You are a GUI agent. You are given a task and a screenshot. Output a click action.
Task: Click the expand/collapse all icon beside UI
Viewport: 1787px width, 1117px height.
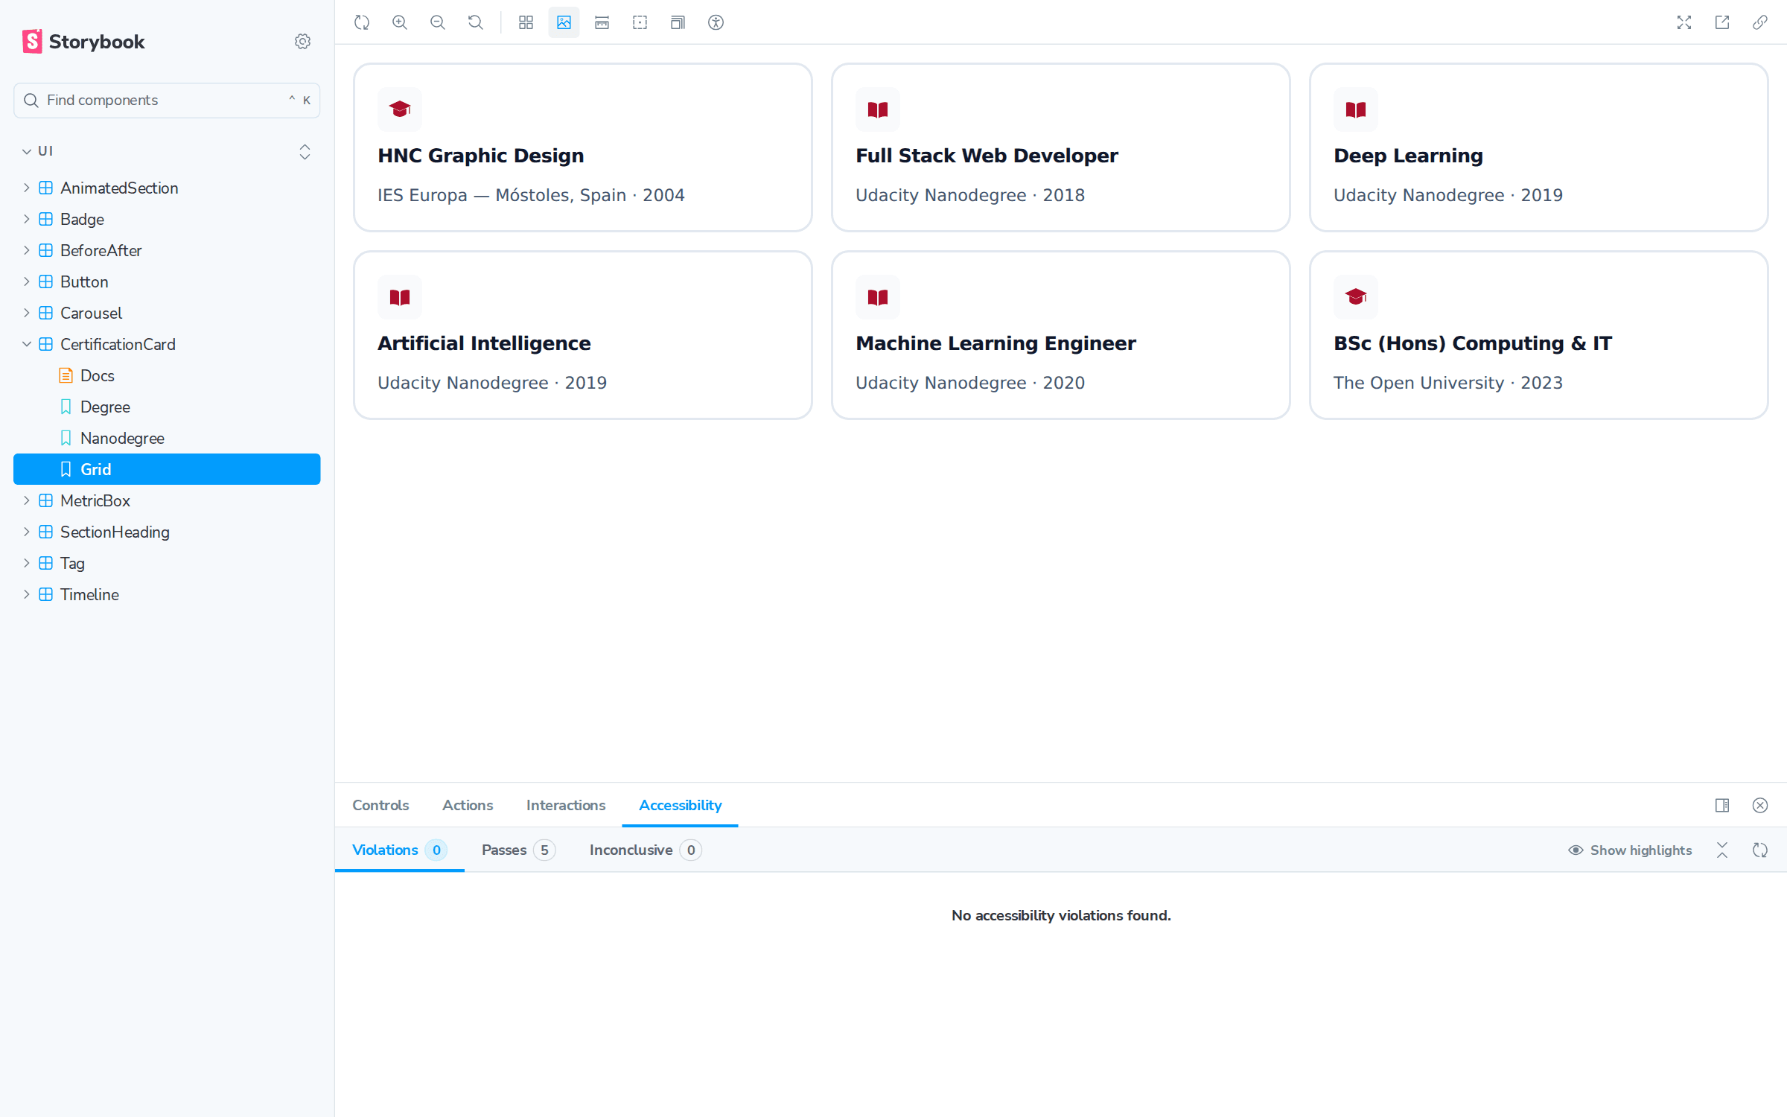coord(305,151)
